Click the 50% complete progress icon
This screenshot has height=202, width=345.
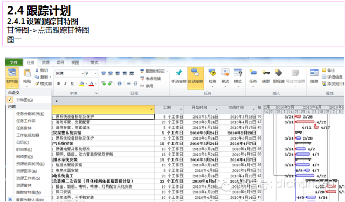coord(118,73)
